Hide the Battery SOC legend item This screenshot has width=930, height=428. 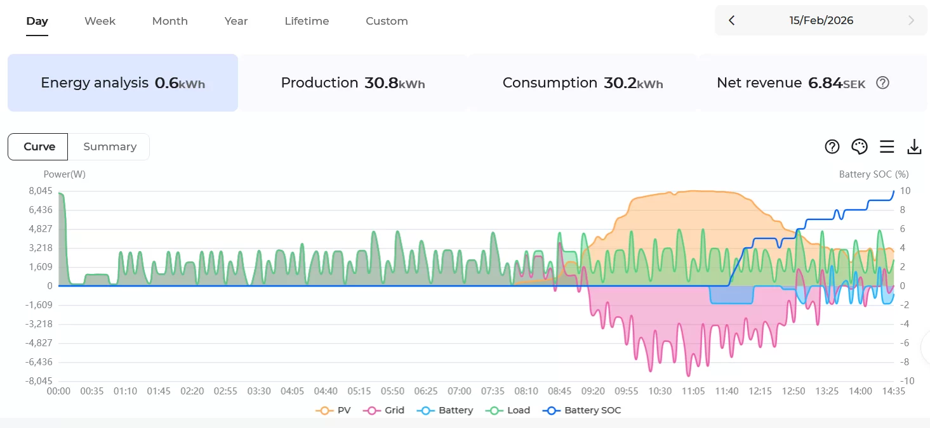[x=582, y=410]
